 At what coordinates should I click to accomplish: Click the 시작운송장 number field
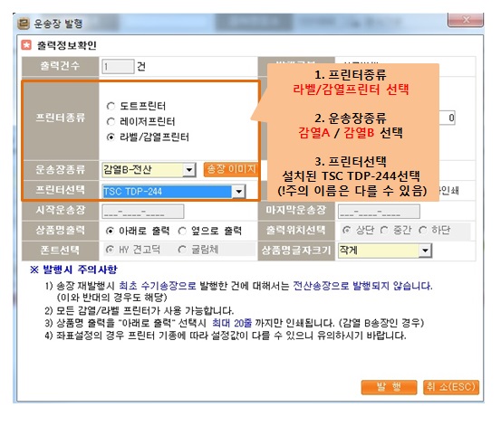143,212
